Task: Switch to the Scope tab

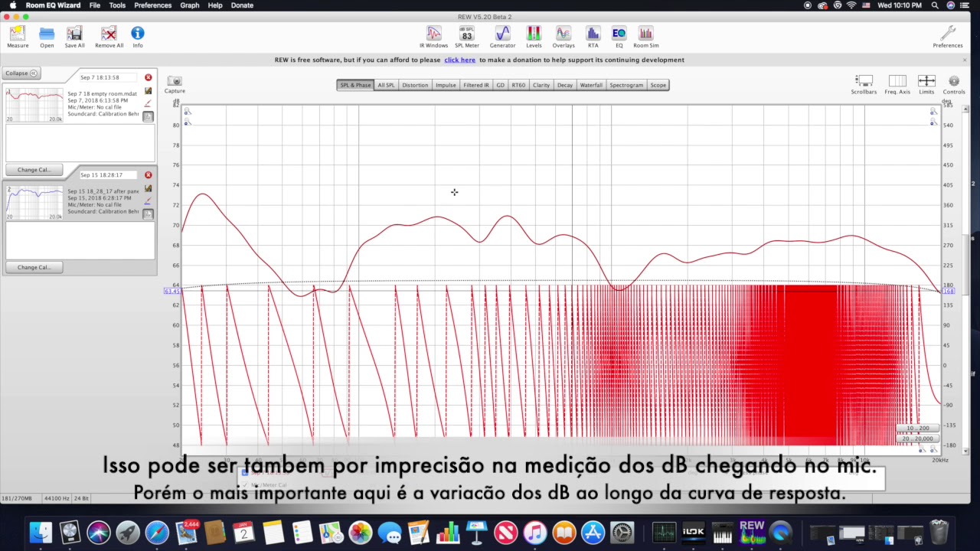Action: point(658,85)
